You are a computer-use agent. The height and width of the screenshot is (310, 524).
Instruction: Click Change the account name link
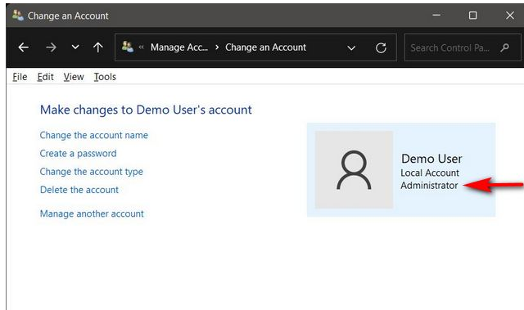pyautogui.click(x=94, y=135)
